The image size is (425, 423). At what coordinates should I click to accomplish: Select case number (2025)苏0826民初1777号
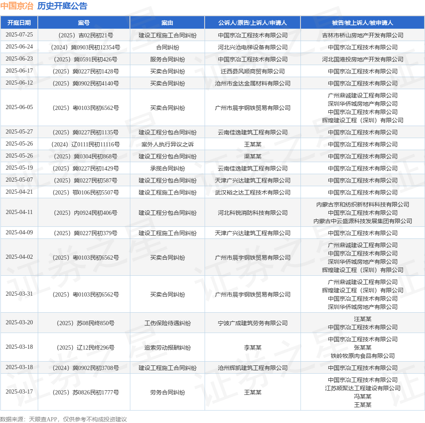[x=85, y=392]
